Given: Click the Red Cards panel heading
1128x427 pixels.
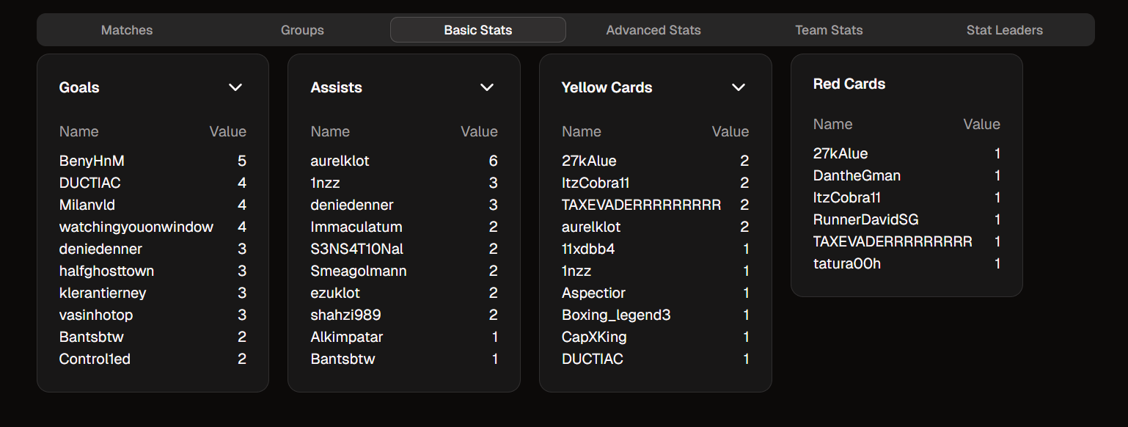Looking at the screenshot, I should [x=849, y=84].
